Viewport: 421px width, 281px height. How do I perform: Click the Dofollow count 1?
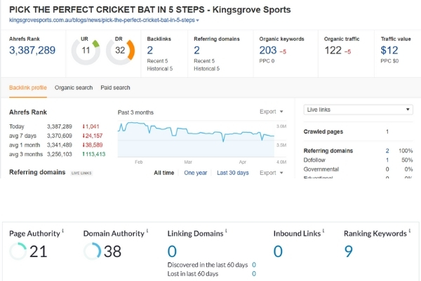387,160
